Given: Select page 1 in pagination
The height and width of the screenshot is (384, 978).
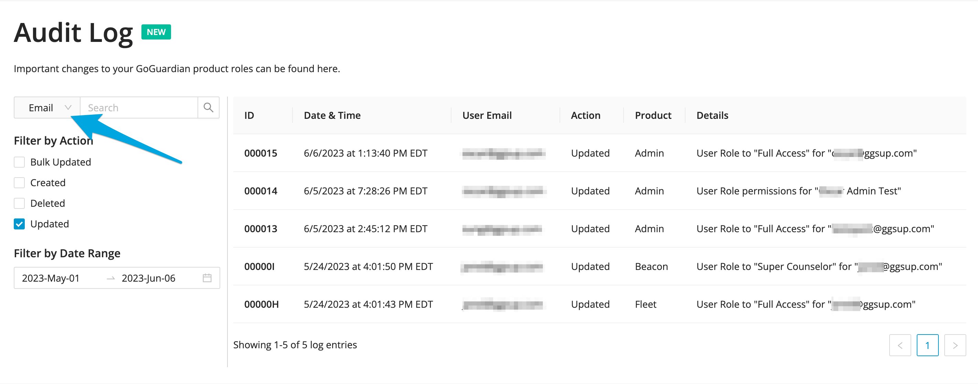Looking at the screenshot, I should click(x=927, y=345).
